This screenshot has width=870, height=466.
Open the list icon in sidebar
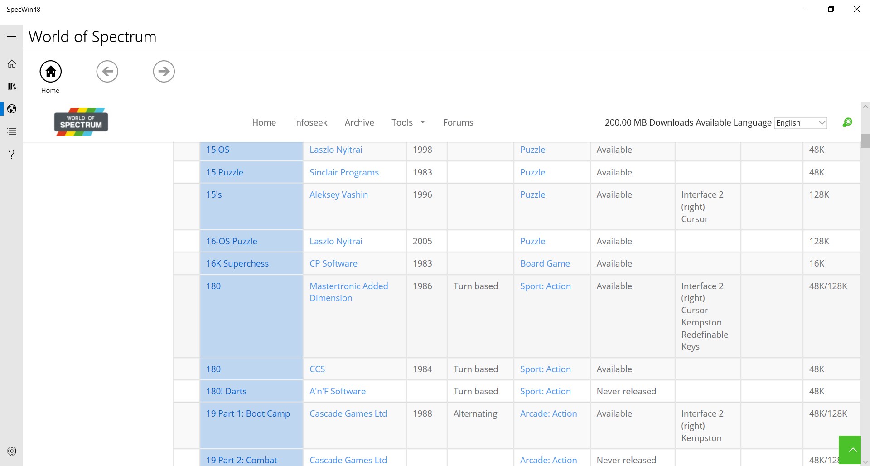[x=12, y=131]
